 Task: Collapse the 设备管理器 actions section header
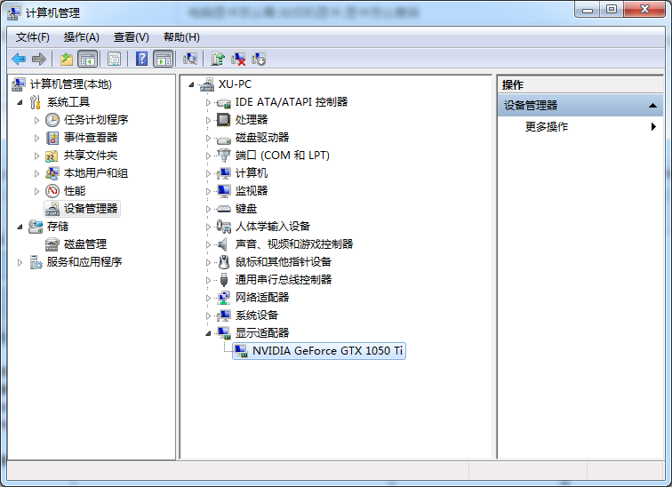(653, 105)
